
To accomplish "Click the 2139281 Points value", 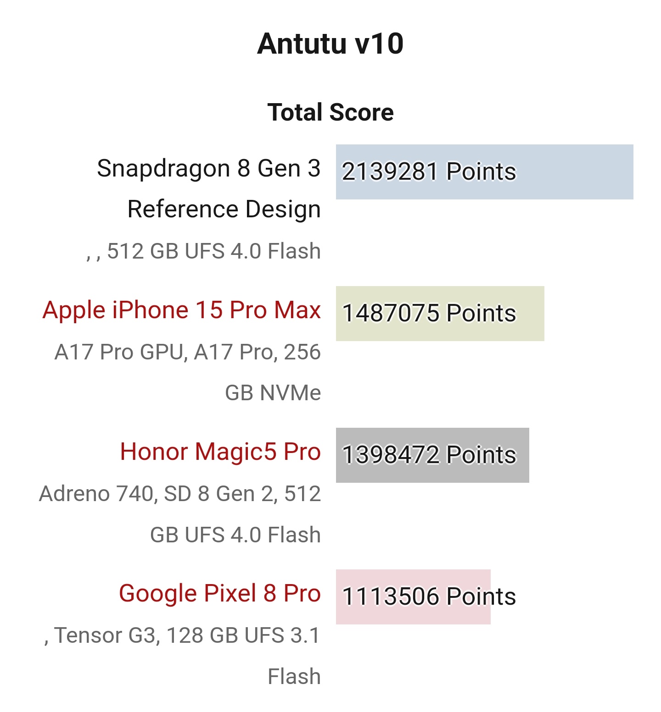I will [429, 172].
